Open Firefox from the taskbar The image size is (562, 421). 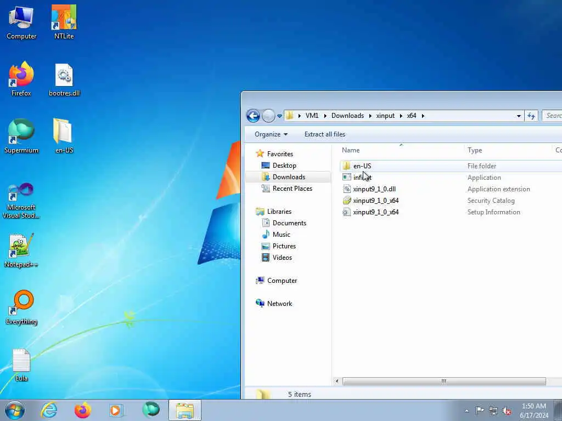tap(83, 410)
